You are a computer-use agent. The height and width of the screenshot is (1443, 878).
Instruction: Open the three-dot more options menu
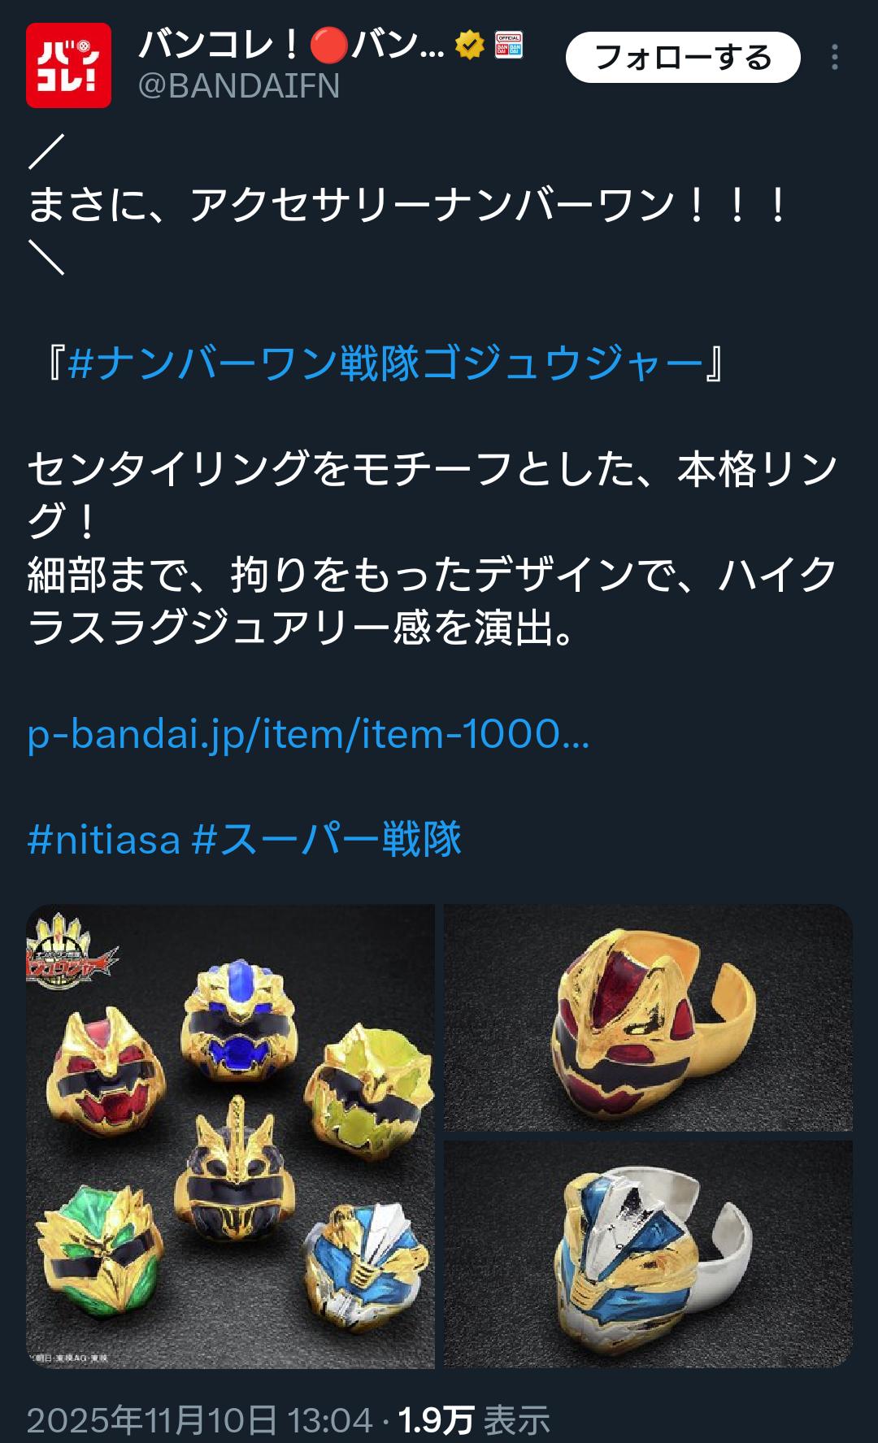coord(834,58)
